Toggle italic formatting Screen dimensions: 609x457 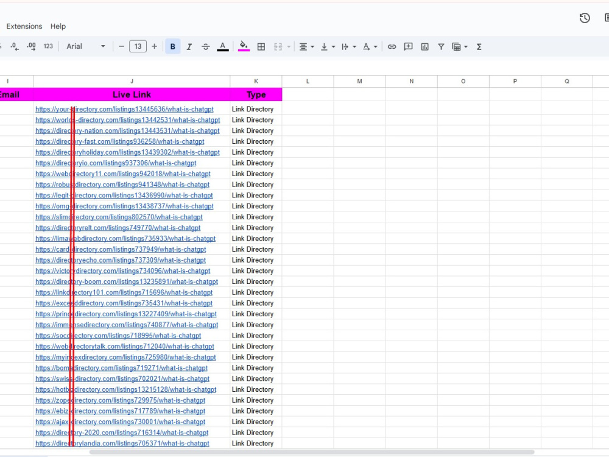[x=189, y=47]
